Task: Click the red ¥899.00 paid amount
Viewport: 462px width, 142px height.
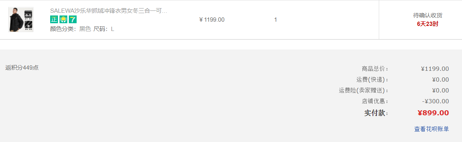Action: click(x=433, y=113)
